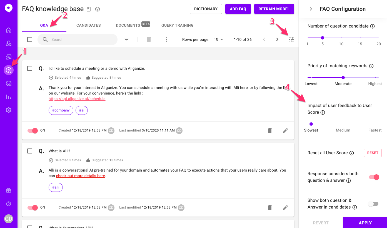Toggle Response considers both question & answer

tap(374, 177)
